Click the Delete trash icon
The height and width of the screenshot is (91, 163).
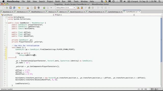coord(38,8)
